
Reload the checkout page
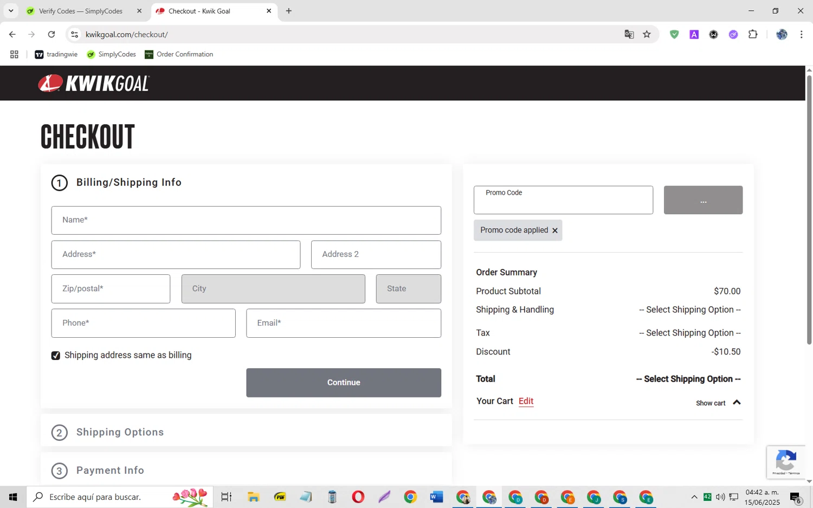tap(51, 34)
